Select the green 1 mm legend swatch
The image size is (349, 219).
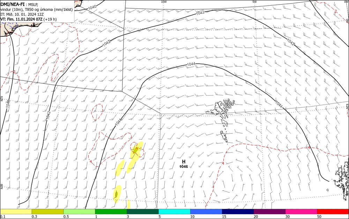pyautogui.click(x=111, y=212)
